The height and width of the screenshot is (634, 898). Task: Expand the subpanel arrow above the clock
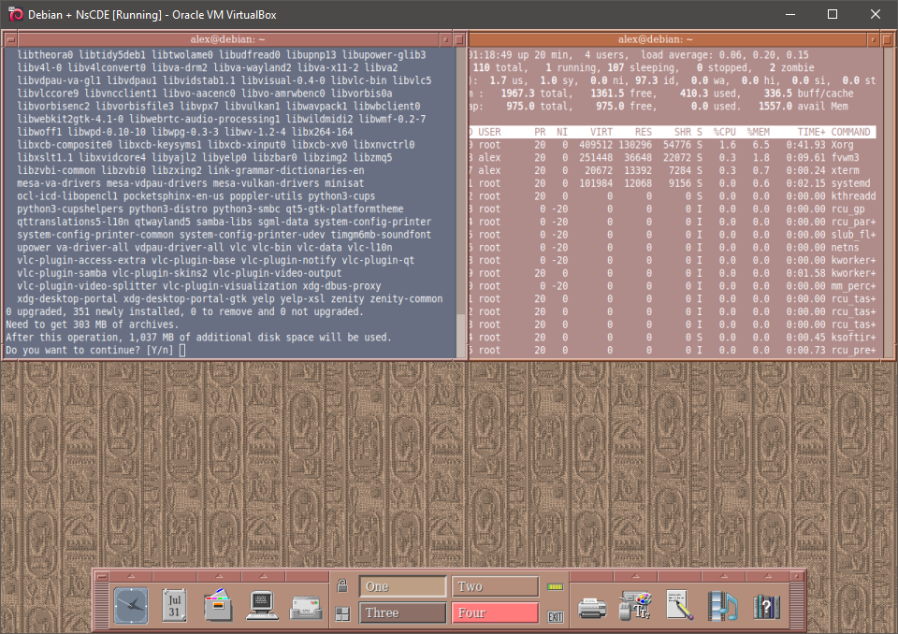click(131, 576)
